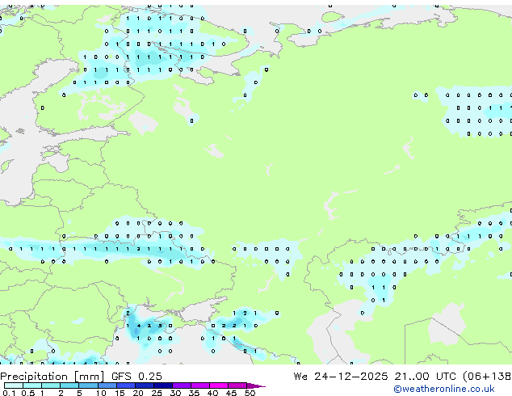512x396 pixels.
Task: Pick the 0.1–0.5 mm lightest legend swatch
Action: coord(14,385)
